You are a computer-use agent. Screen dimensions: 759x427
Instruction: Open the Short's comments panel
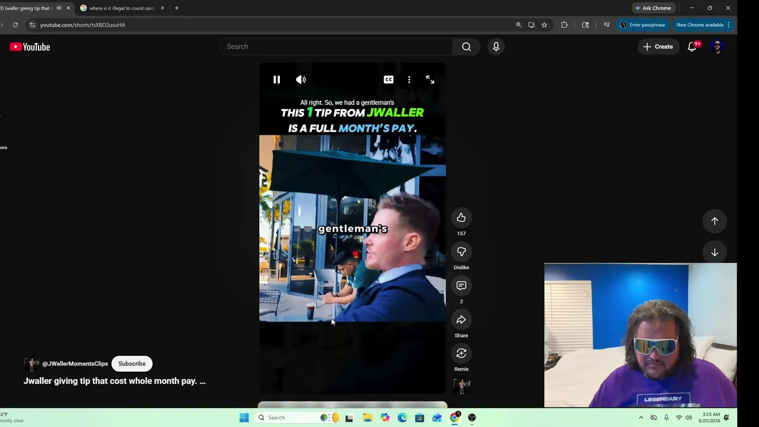pyautogui.click(x=461, y=286)
